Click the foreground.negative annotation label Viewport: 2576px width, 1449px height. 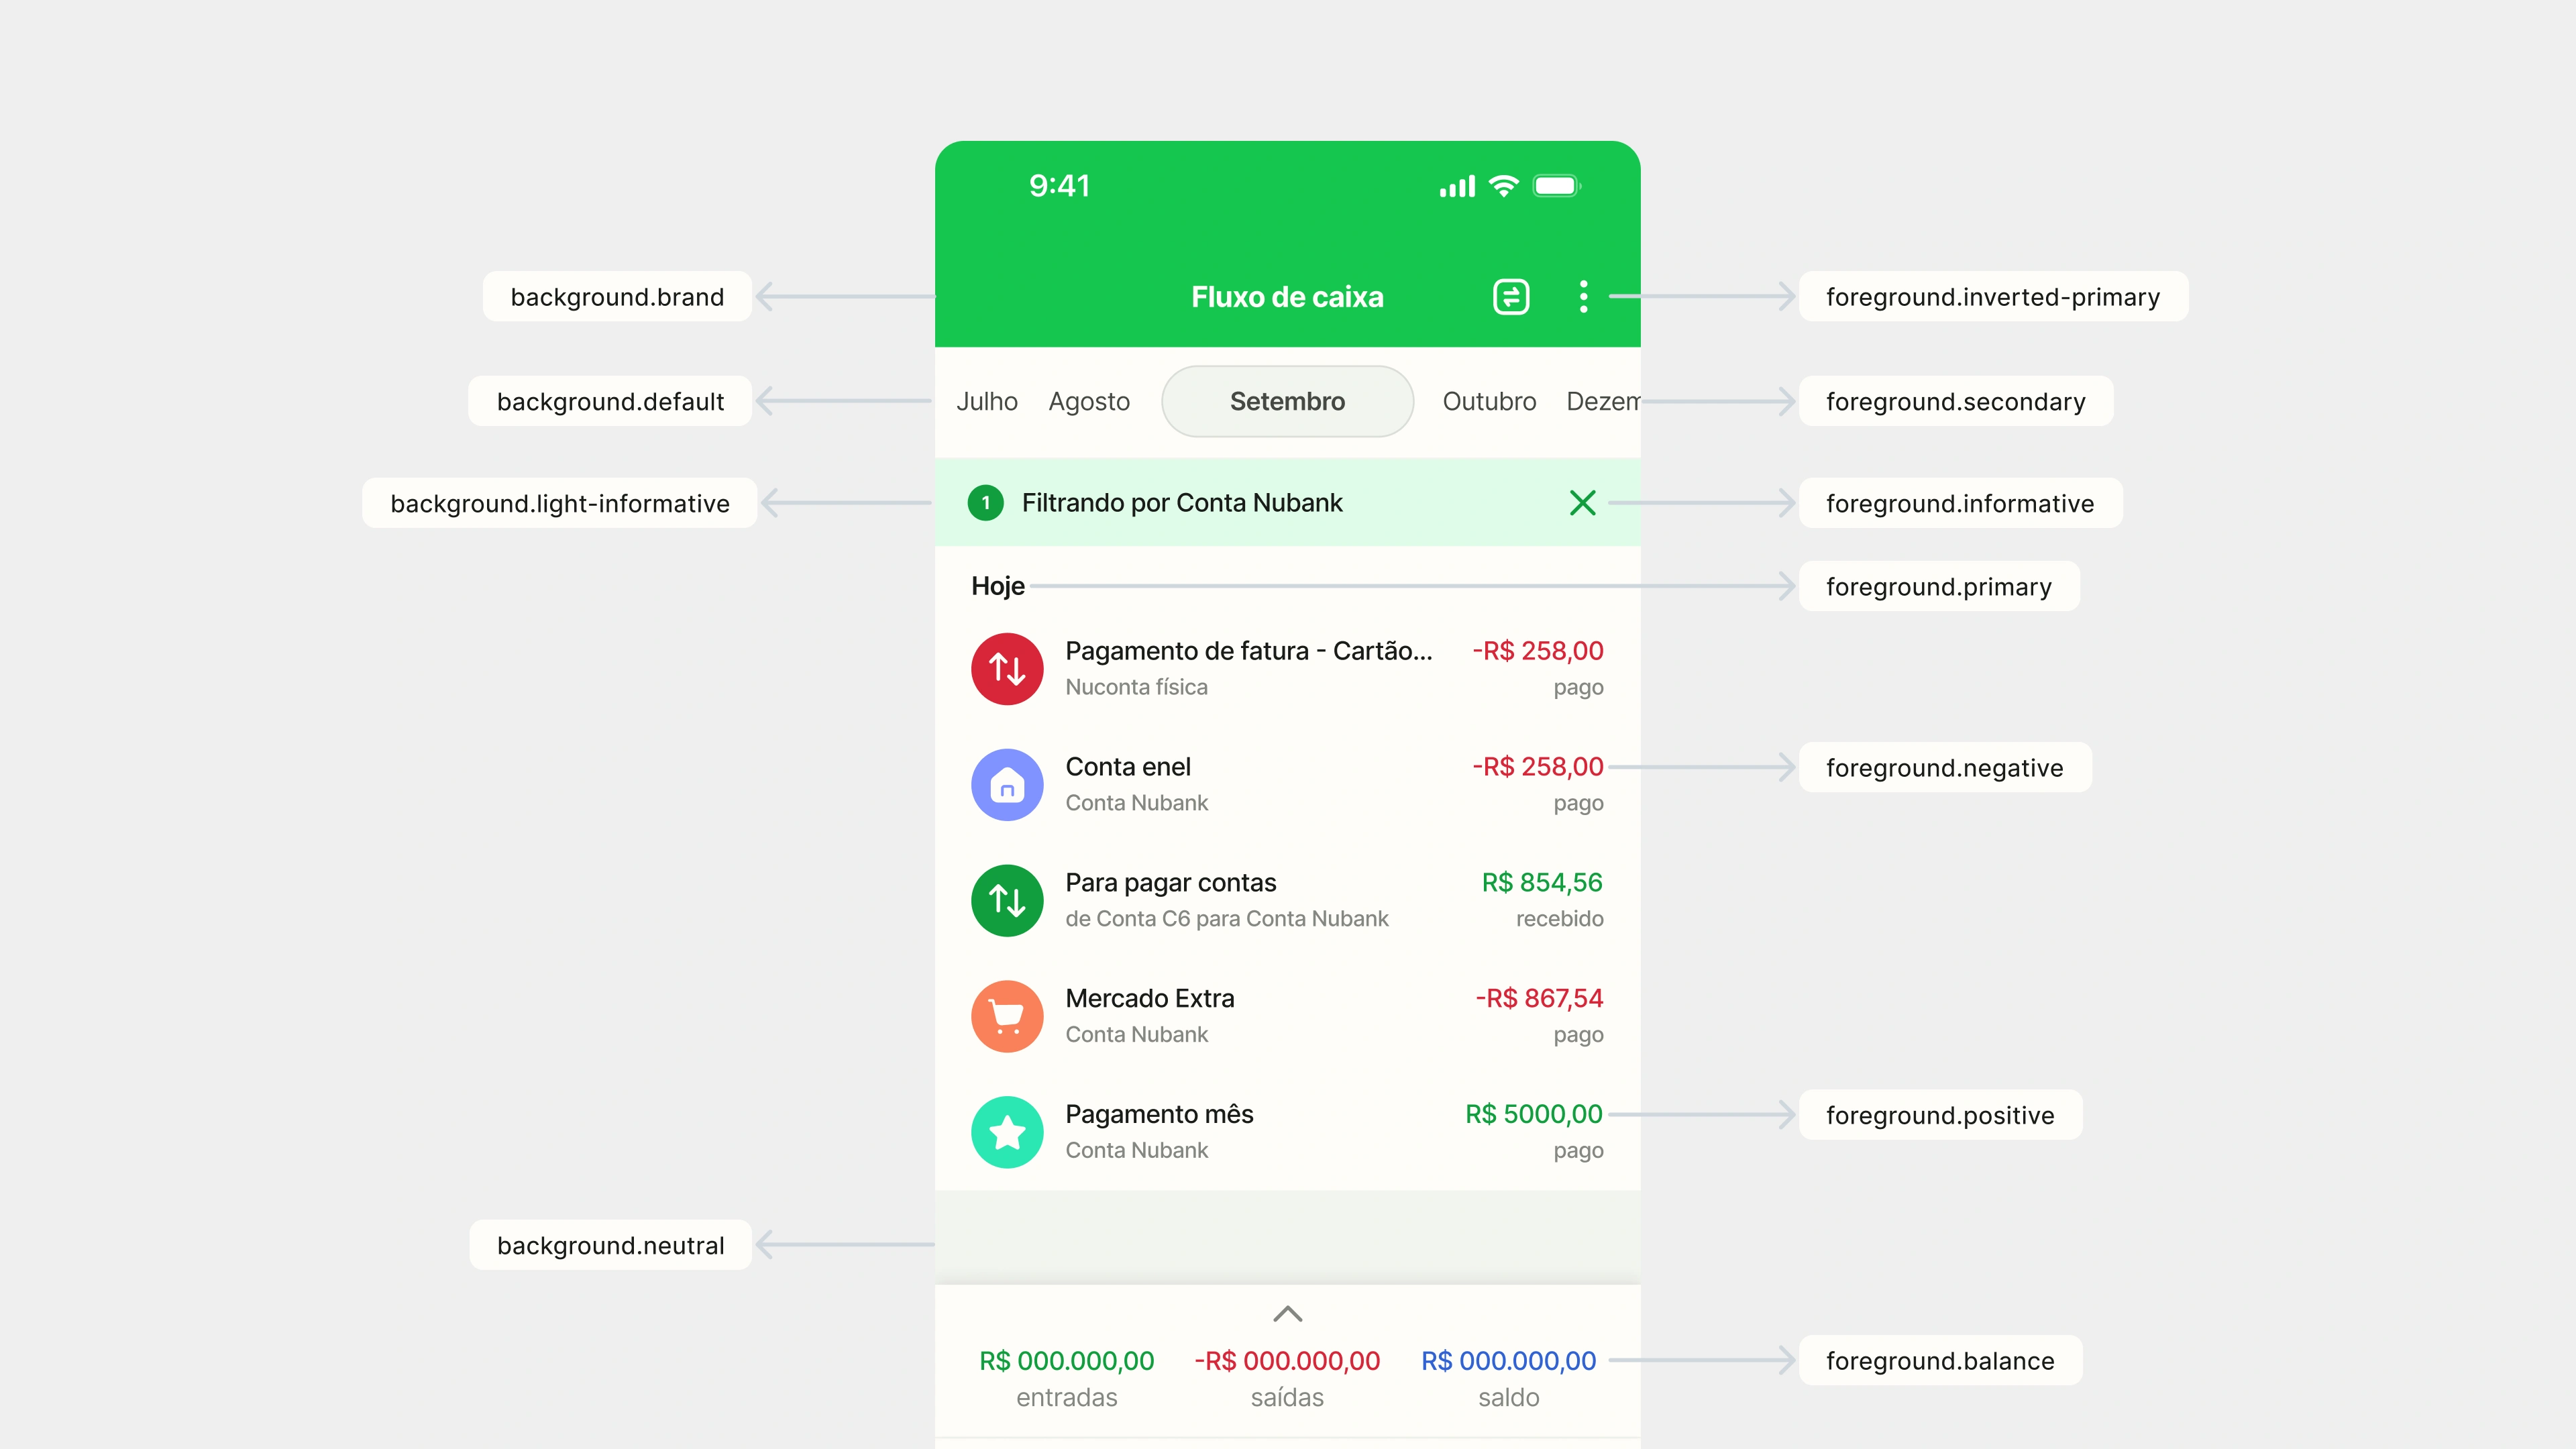[x=1945, y=768]
